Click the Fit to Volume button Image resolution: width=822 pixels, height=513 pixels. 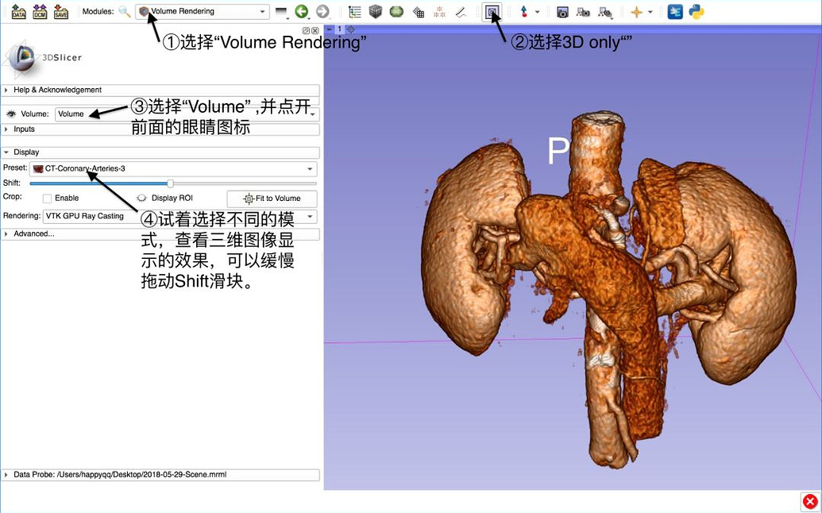point(272,198)
